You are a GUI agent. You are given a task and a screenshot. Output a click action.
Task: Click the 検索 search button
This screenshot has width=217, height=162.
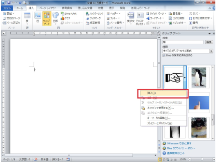pos(209,42)
